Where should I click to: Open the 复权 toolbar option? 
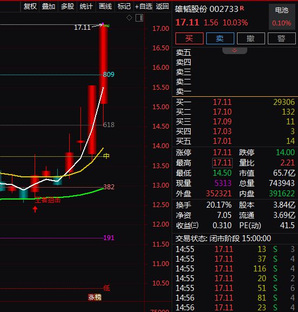30,6
